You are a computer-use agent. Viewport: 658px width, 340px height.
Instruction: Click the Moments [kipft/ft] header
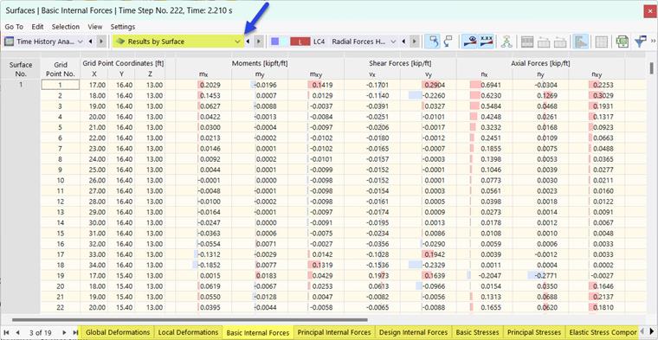(x=260, y=63)
